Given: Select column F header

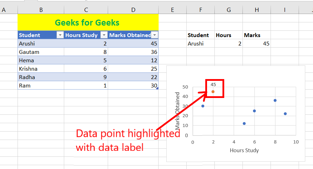Looking at the screenshot, I should coord(201,10).
